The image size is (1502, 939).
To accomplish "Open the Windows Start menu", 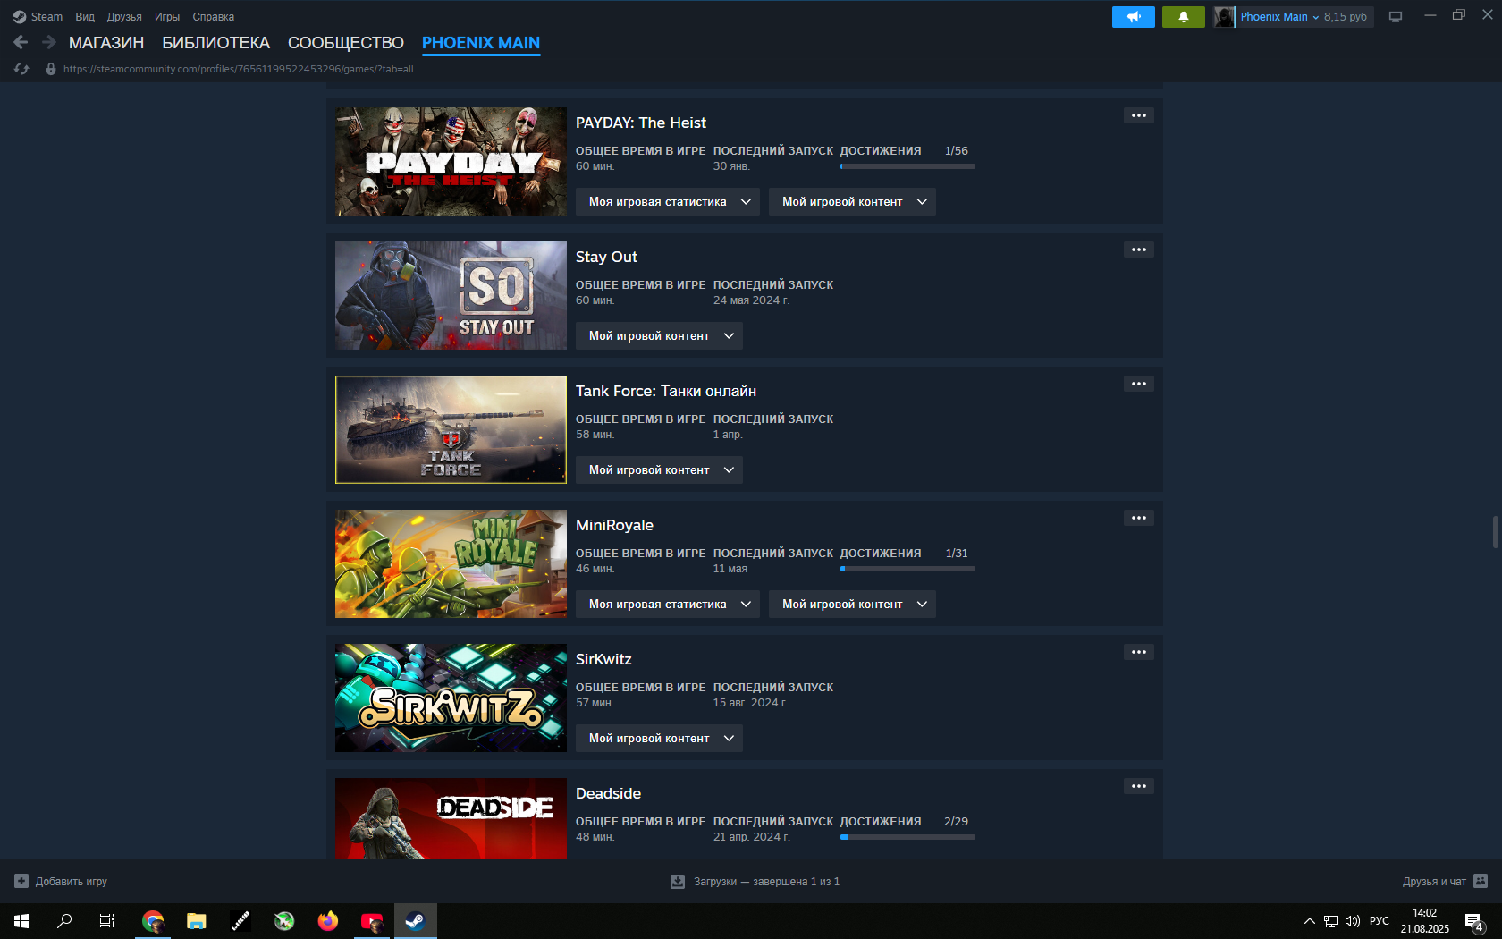I will tap(21, 921).
